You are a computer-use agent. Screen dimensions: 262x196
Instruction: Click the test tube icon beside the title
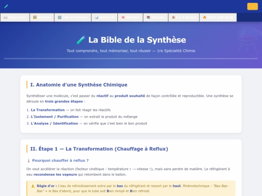[x=81, y=40]
